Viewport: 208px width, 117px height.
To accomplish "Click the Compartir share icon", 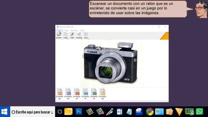I will pos(79,34).
